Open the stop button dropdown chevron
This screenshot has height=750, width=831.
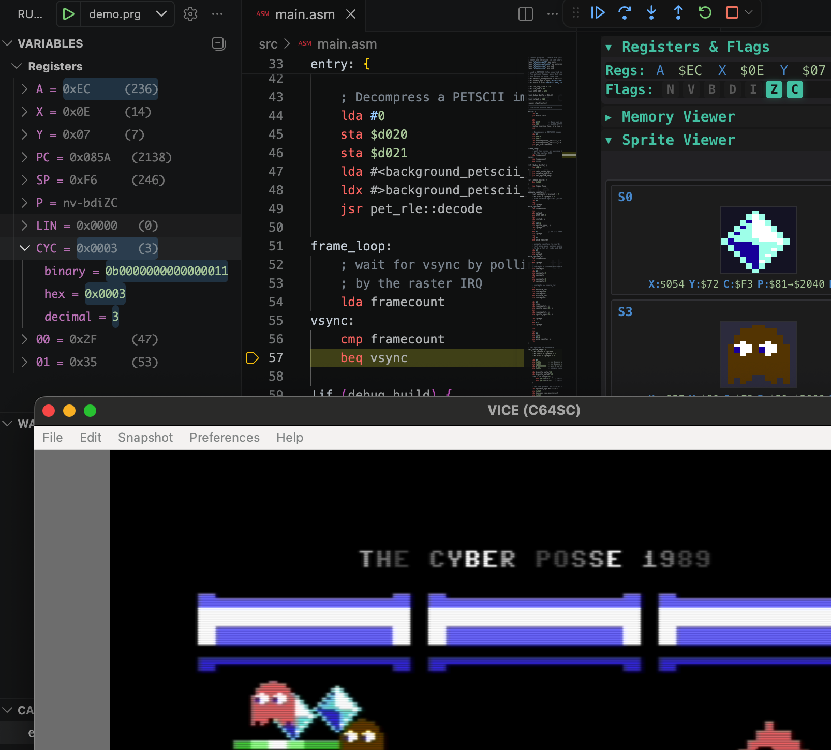point(749,12)
